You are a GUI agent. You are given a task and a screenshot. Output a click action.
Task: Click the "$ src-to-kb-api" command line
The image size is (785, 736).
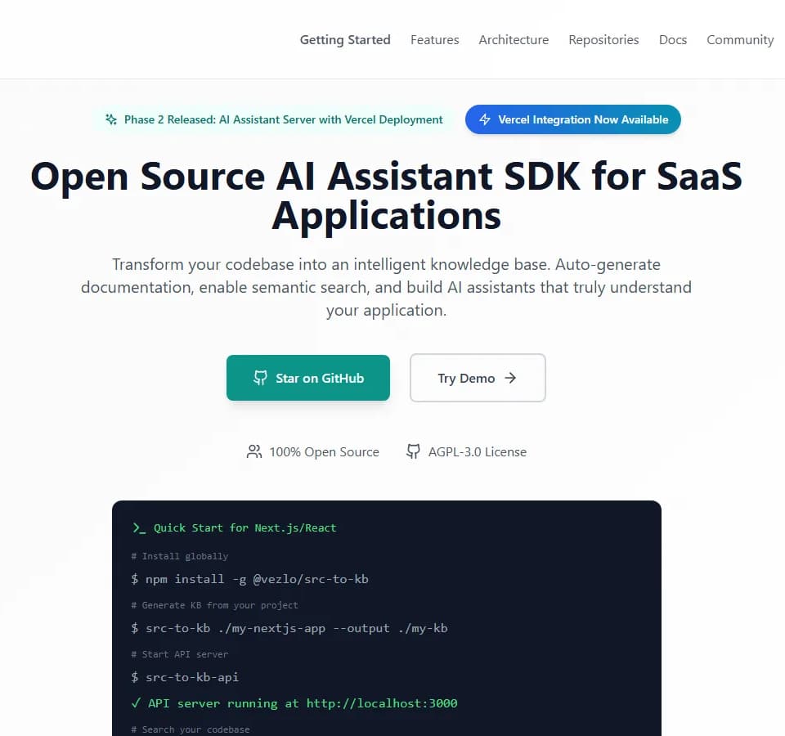[185, 677]
